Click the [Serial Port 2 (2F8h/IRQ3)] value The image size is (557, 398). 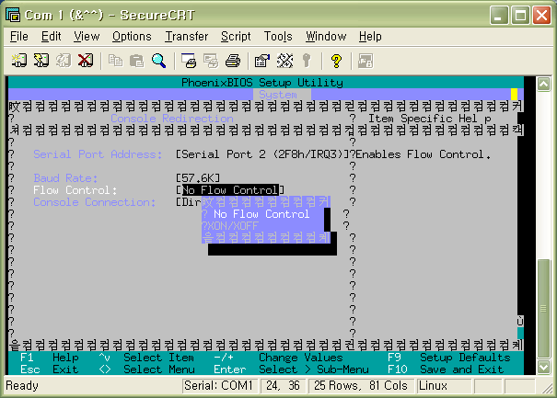[262, 154]
